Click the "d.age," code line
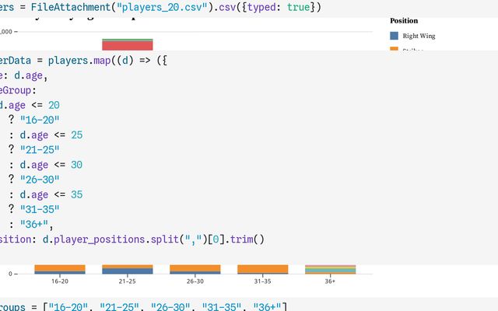The height and width of the screenshot is (311, 498). (31, 75)
